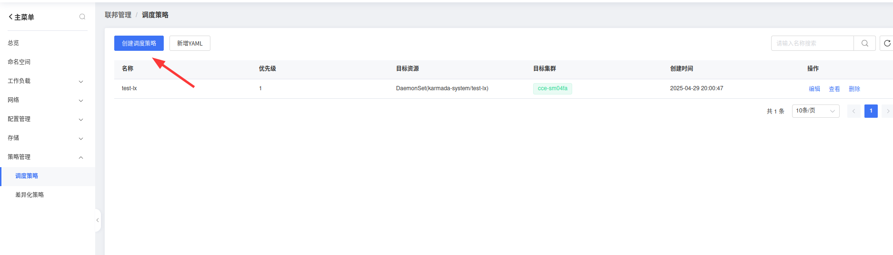The height and width of the screenshot is (255, 893).
Task: Go to previous page arrow in pagination
Action: (x=853, y=111)
